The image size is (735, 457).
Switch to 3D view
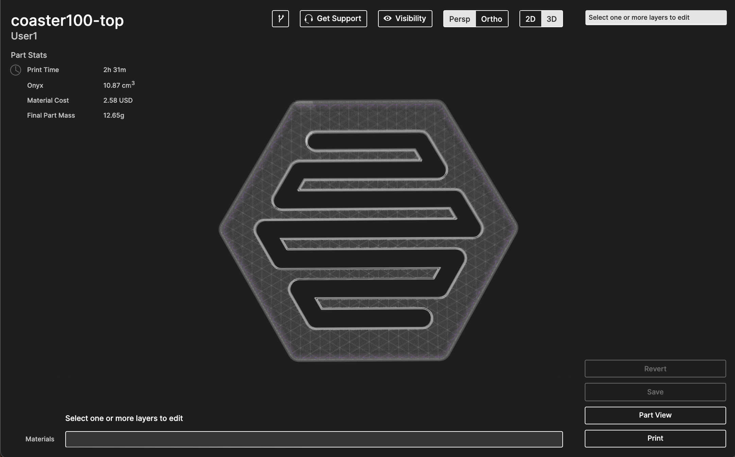pos(551,19)
